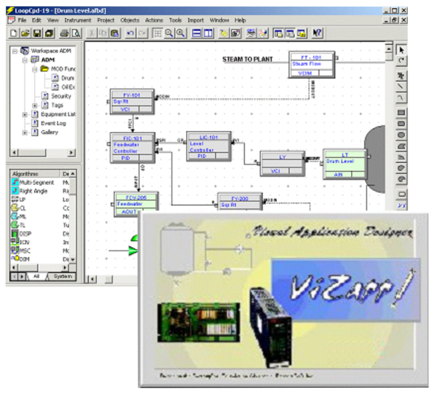438x396 pixels.
Task: Click the Algorithms column header
Action: tap(35, 173)
